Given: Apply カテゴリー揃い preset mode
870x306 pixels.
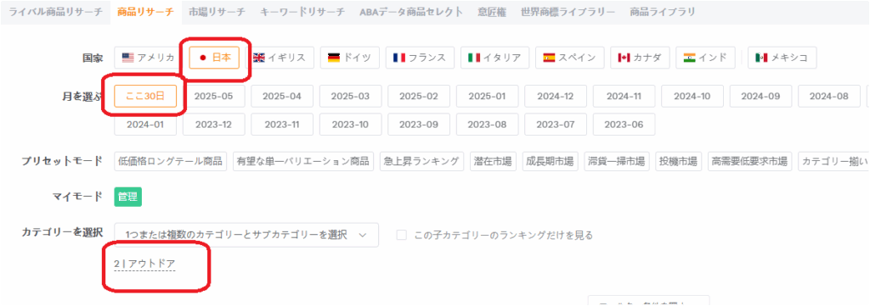Looking at the screenshot, I should click(834, 162).
